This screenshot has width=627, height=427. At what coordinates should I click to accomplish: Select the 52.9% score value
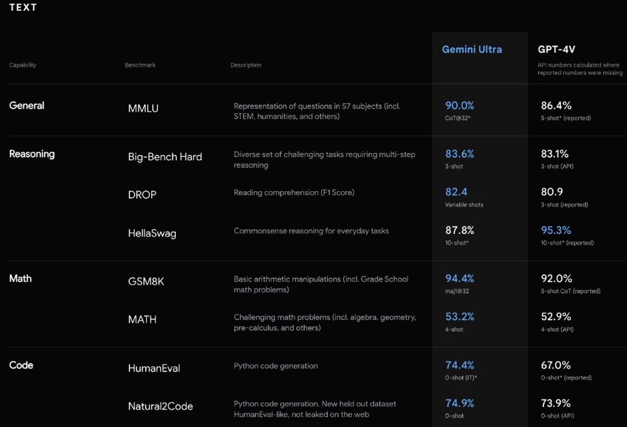pyautogui.click(x=556, y=317)
